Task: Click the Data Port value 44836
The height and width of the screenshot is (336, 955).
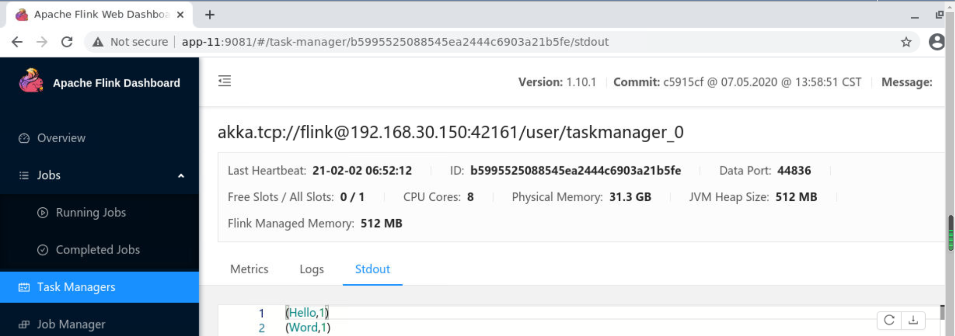Action: (x=794, y=170)
